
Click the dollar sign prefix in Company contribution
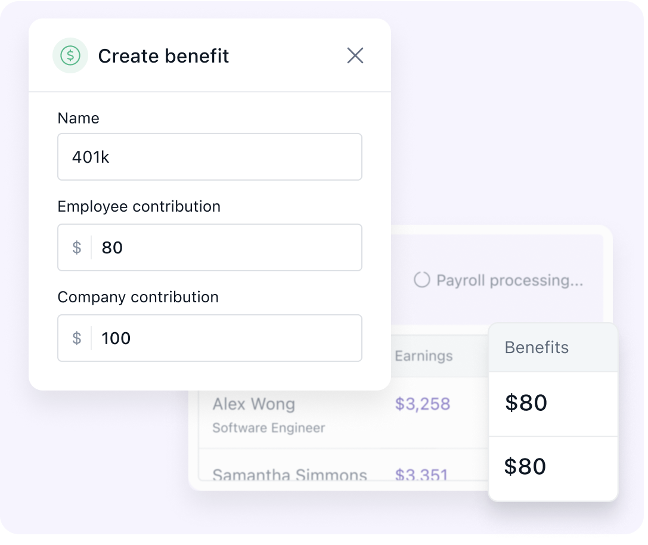click(77, 338)
